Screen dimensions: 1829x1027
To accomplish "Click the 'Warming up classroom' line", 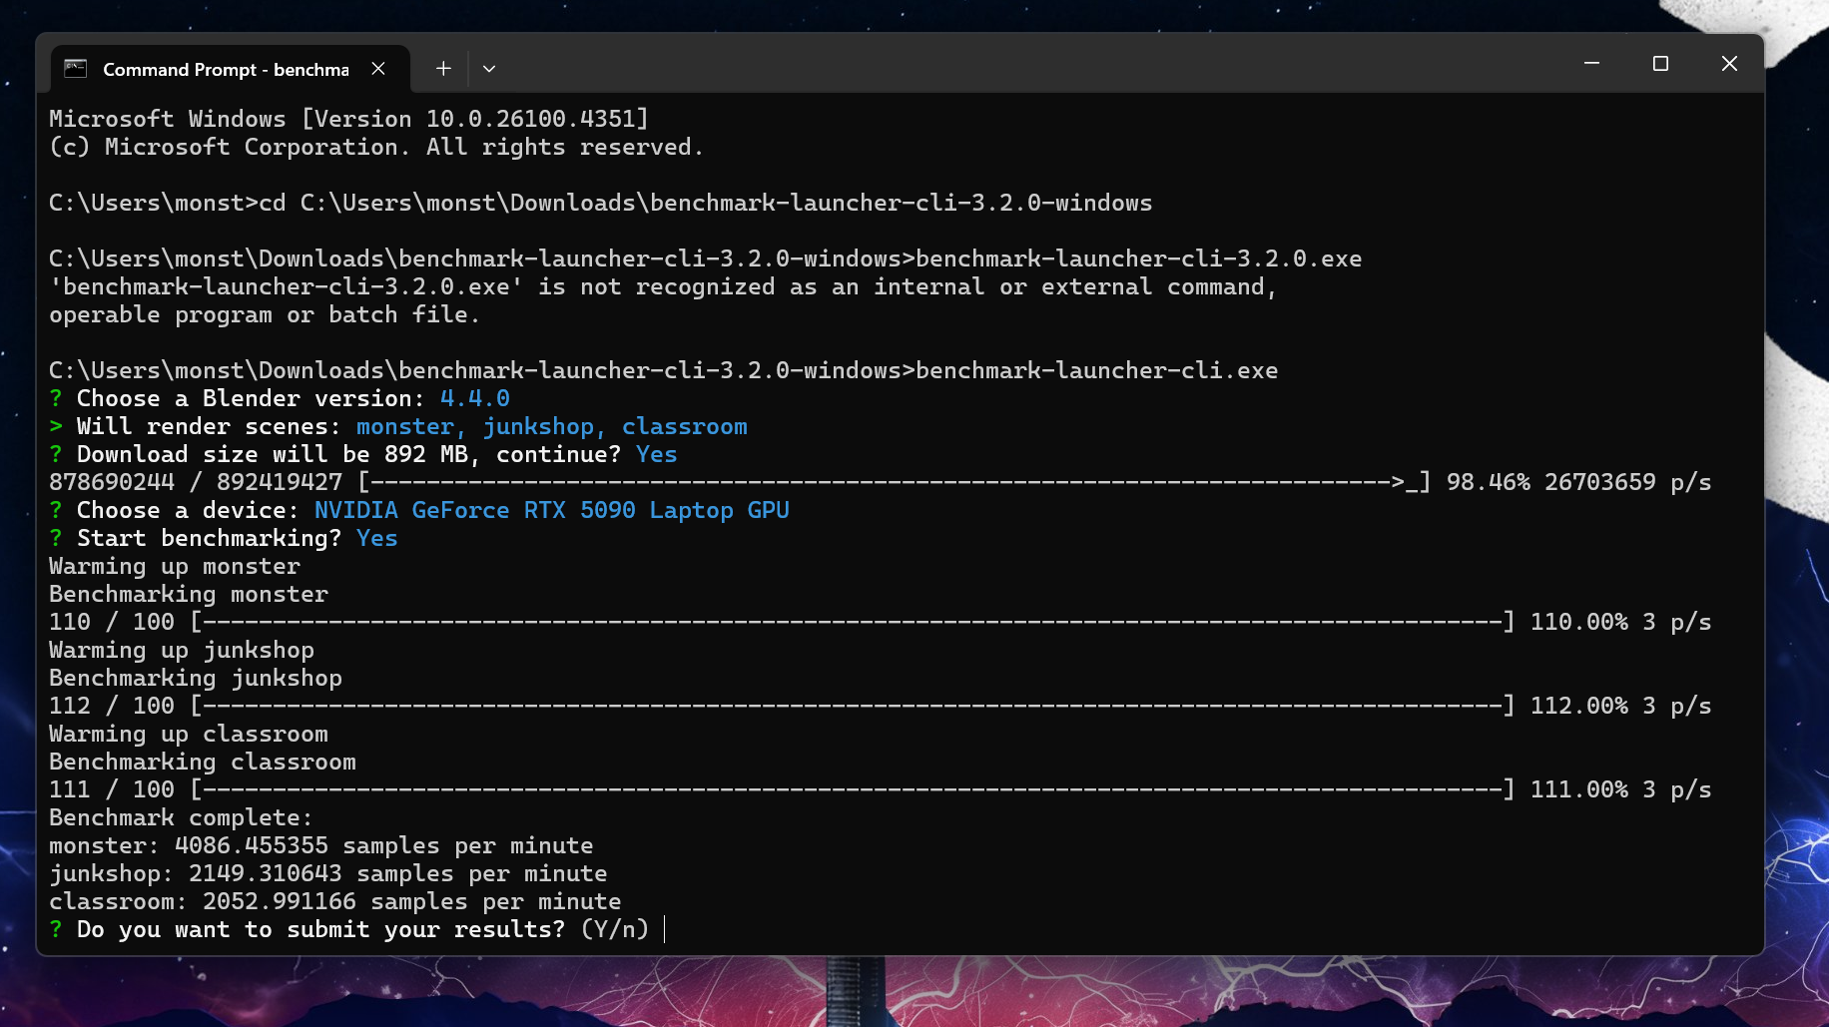I will tap(189, 734).
